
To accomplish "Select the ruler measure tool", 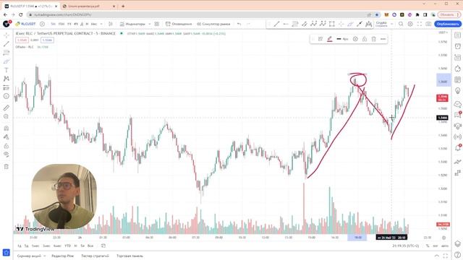I will pyautogui.click(x=7, y=108).
